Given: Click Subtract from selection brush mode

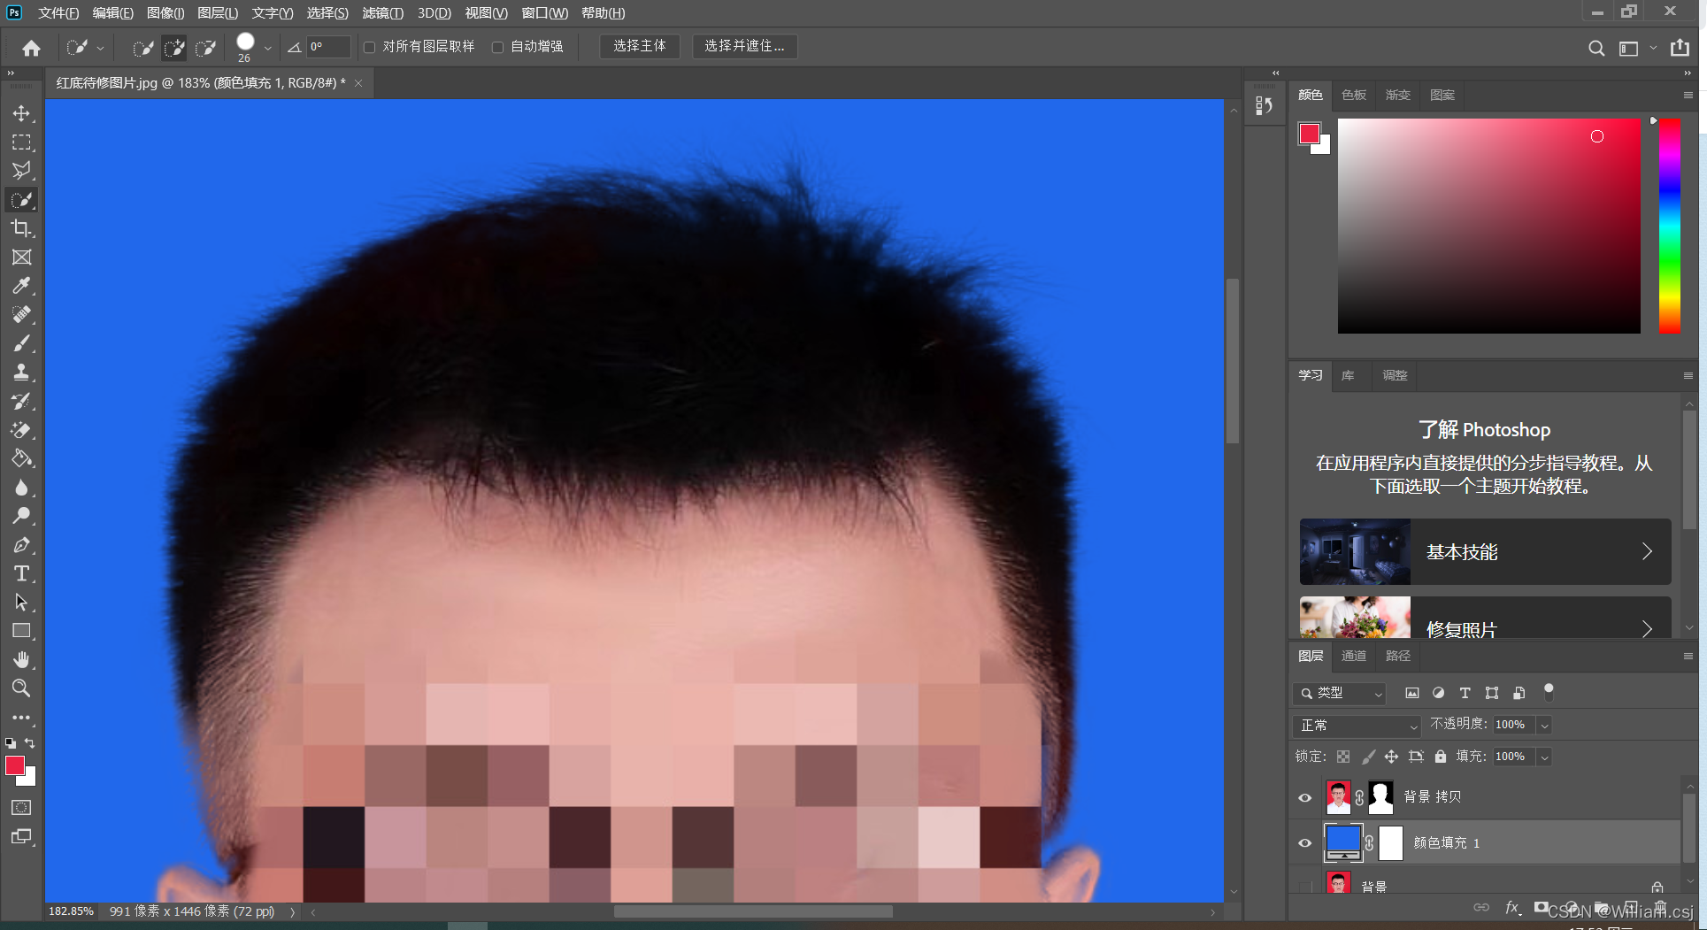Looking at the screenshot, I should click(x=205, y=48).
